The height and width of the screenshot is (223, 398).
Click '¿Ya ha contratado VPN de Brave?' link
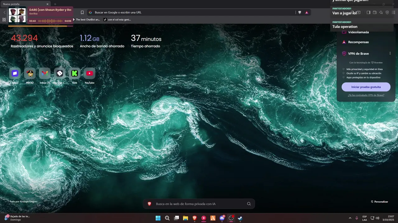(366, 95)
